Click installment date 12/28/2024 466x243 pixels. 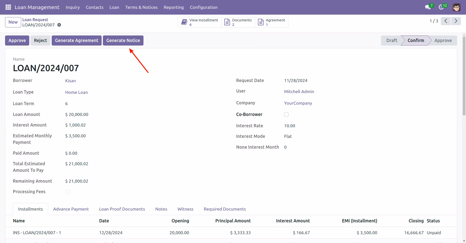111,233
